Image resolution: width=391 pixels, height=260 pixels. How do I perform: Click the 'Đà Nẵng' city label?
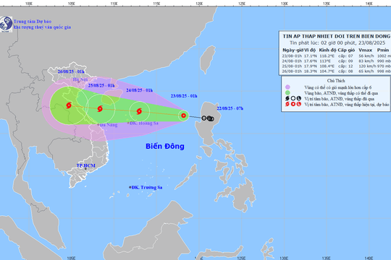tap(109, 125)
